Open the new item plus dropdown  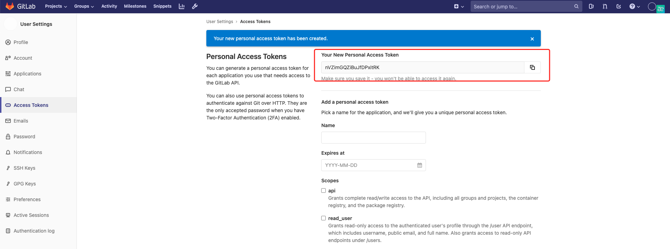tap(459, 6)
